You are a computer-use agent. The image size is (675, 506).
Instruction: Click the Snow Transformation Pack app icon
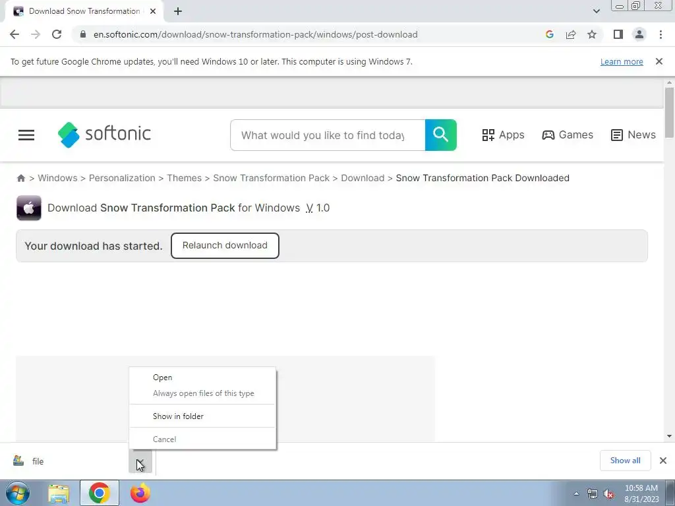[x=29, y=208]
